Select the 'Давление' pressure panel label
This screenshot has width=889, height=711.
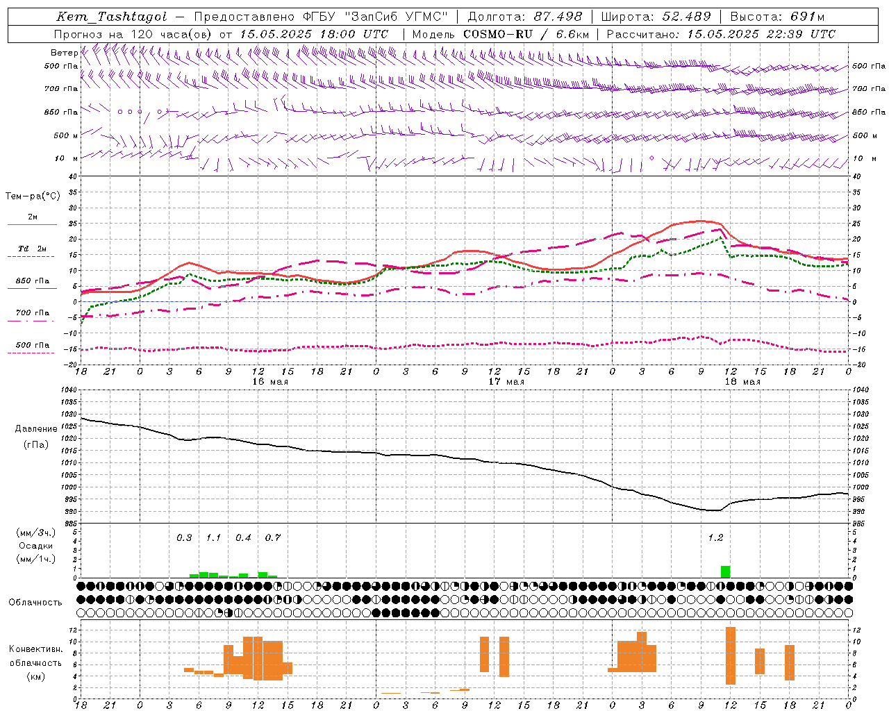[36, 429]
